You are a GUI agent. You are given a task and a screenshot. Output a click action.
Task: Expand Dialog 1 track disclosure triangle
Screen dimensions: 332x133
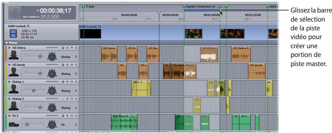pyautogui.click(x=9, y=82)
